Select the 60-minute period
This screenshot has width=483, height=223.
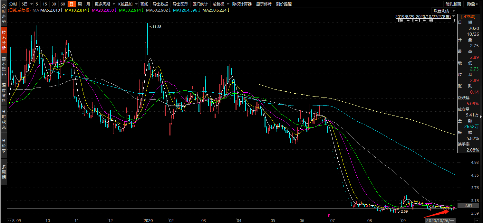tap(63, 4)
